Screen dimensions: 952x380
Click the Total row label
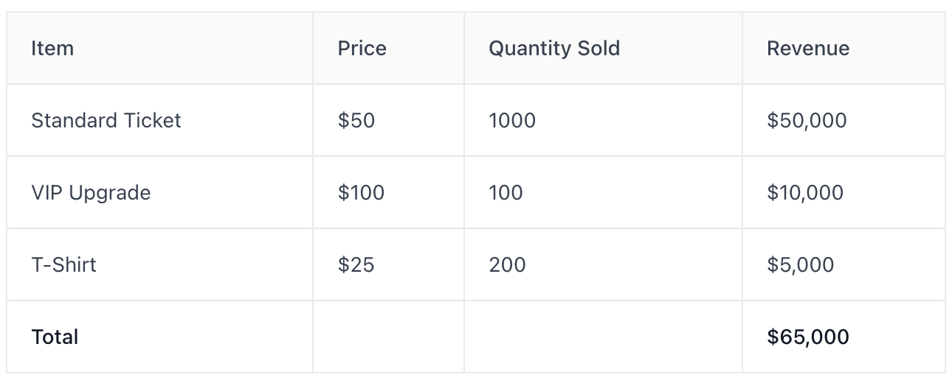(55, 337)
